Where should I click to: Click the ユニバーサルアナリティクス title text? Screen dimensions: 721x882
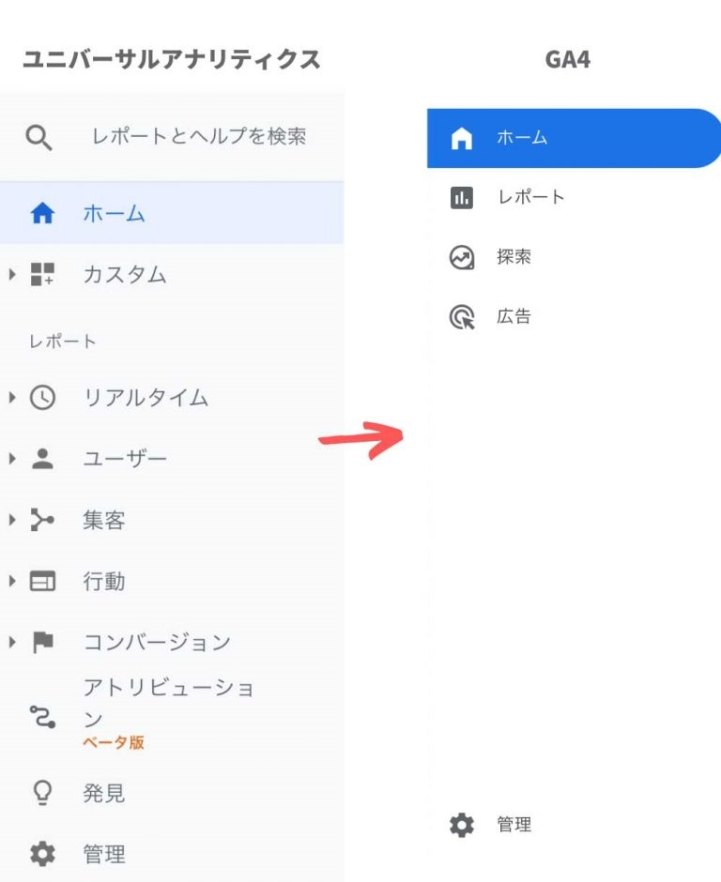pos(171,59)
